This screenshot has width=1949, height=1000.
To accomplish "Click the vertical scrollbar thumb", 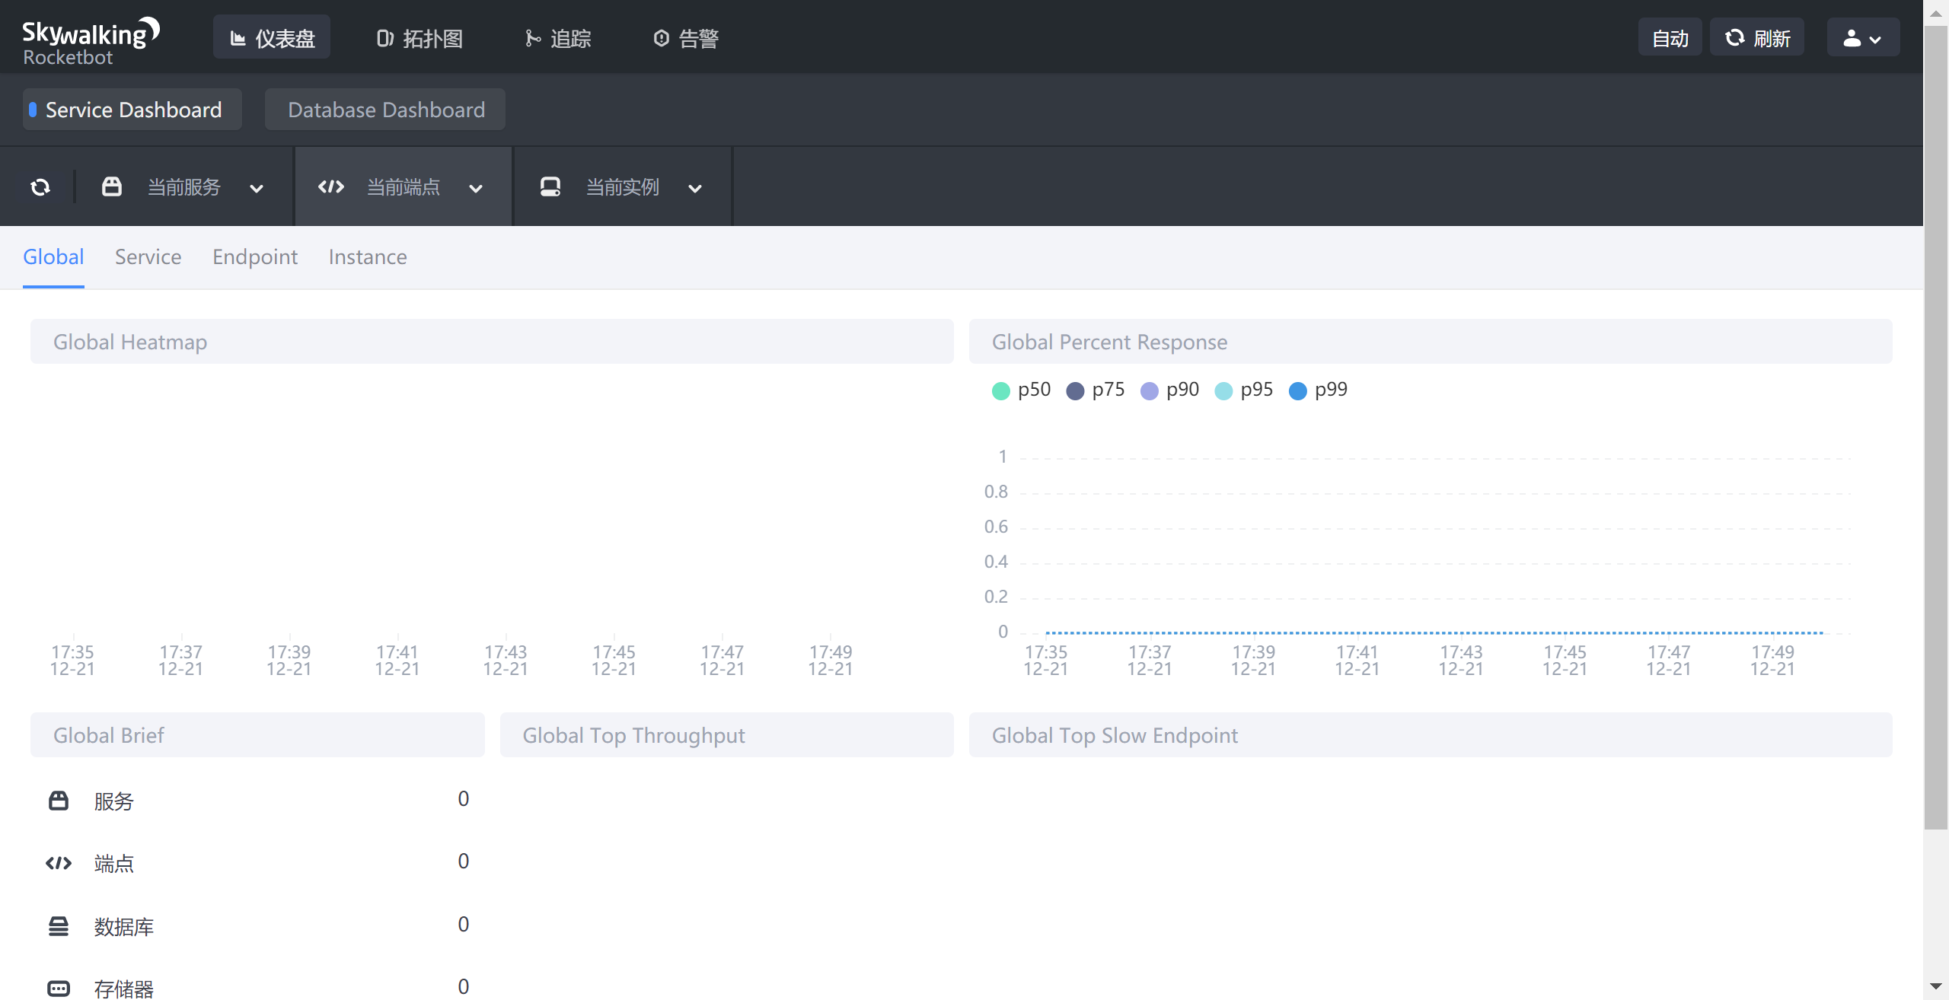I will pos(1936,428).
